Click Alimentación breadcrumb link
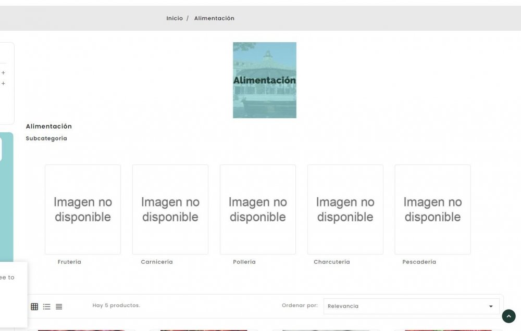Image resolution: width=521 pixels, height=331 pixels. pos(214,18)
